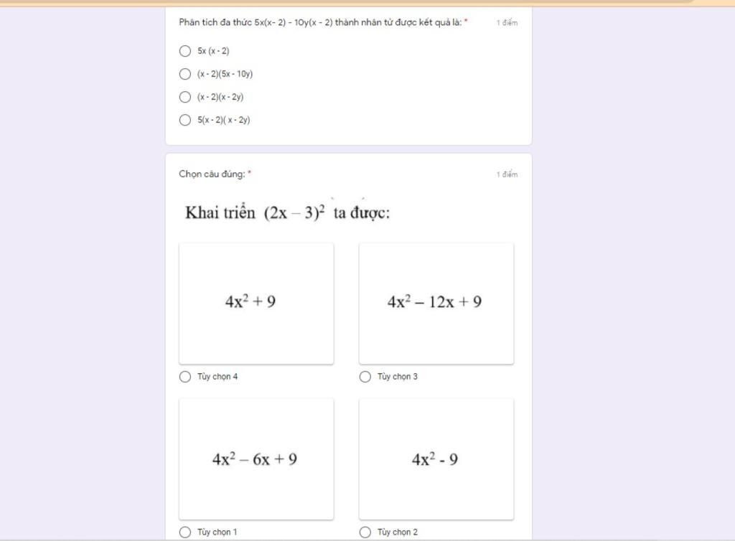This screenshot has width=735, height=541.
Task: Choose the Tùy chọn 1 radio button
Action: coord(185,532)
